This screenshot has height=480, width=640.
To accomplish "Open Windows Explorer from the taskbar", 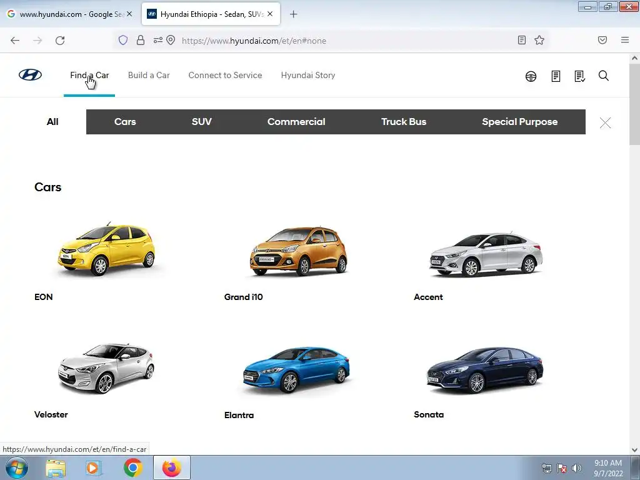I will [56, 468].
